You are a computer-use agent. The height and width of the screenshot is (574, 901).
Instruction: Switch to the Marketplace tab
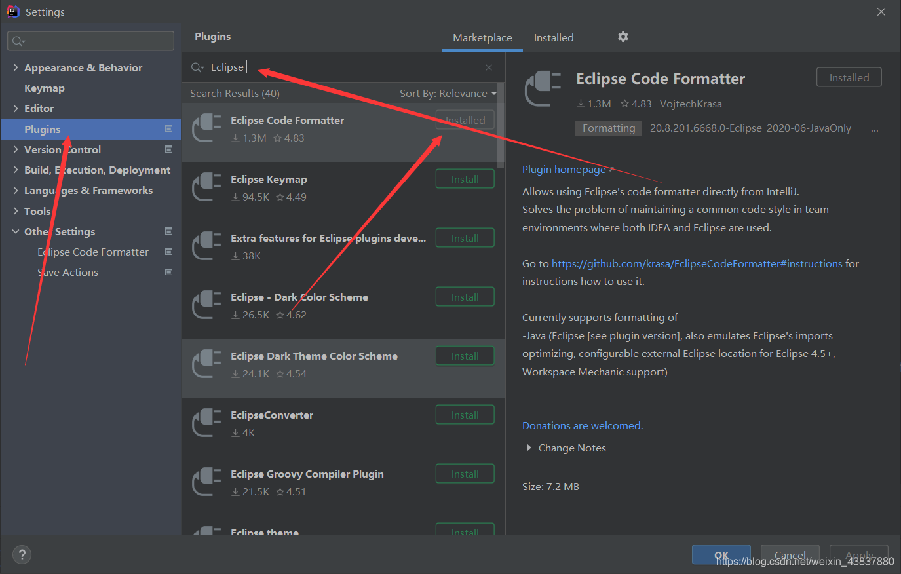[482, 37]
